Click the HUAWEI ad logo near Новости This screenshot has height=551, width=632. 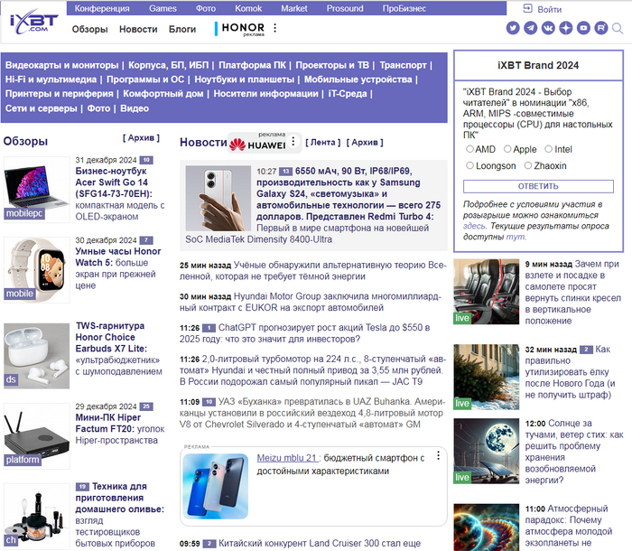click(x=258, y=145)
